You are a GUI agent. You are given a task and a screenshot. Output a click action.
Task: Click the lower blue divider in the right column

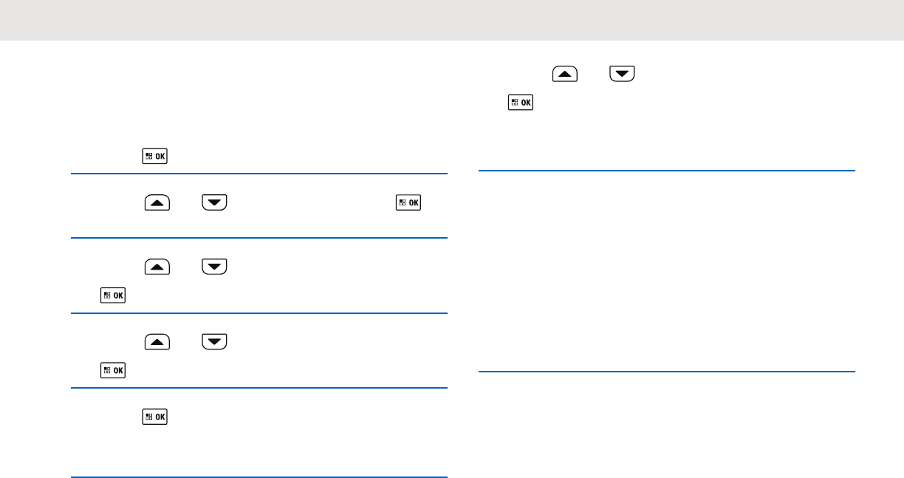pos(666,372)
